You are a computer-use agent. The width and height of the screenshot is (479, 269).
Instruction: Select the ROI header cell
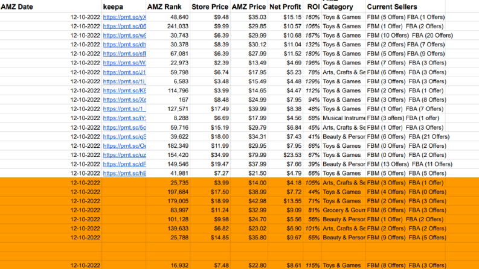[312, 7]
